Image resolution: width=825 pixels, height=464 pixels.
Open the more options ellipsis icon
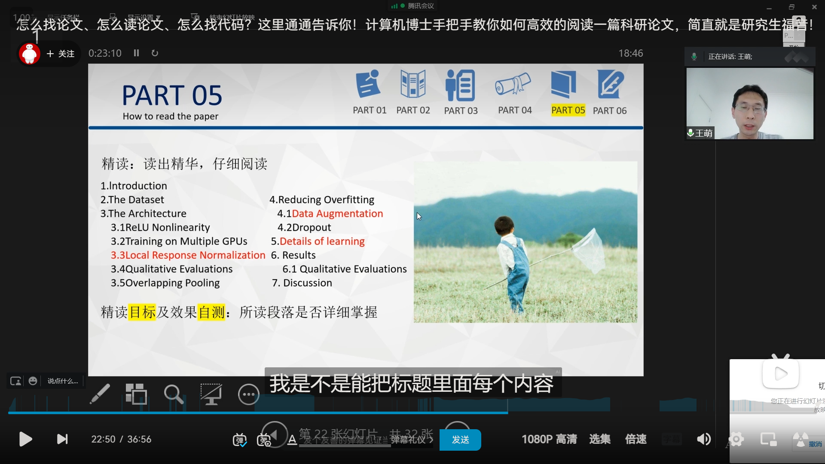[x=249, y=394]
